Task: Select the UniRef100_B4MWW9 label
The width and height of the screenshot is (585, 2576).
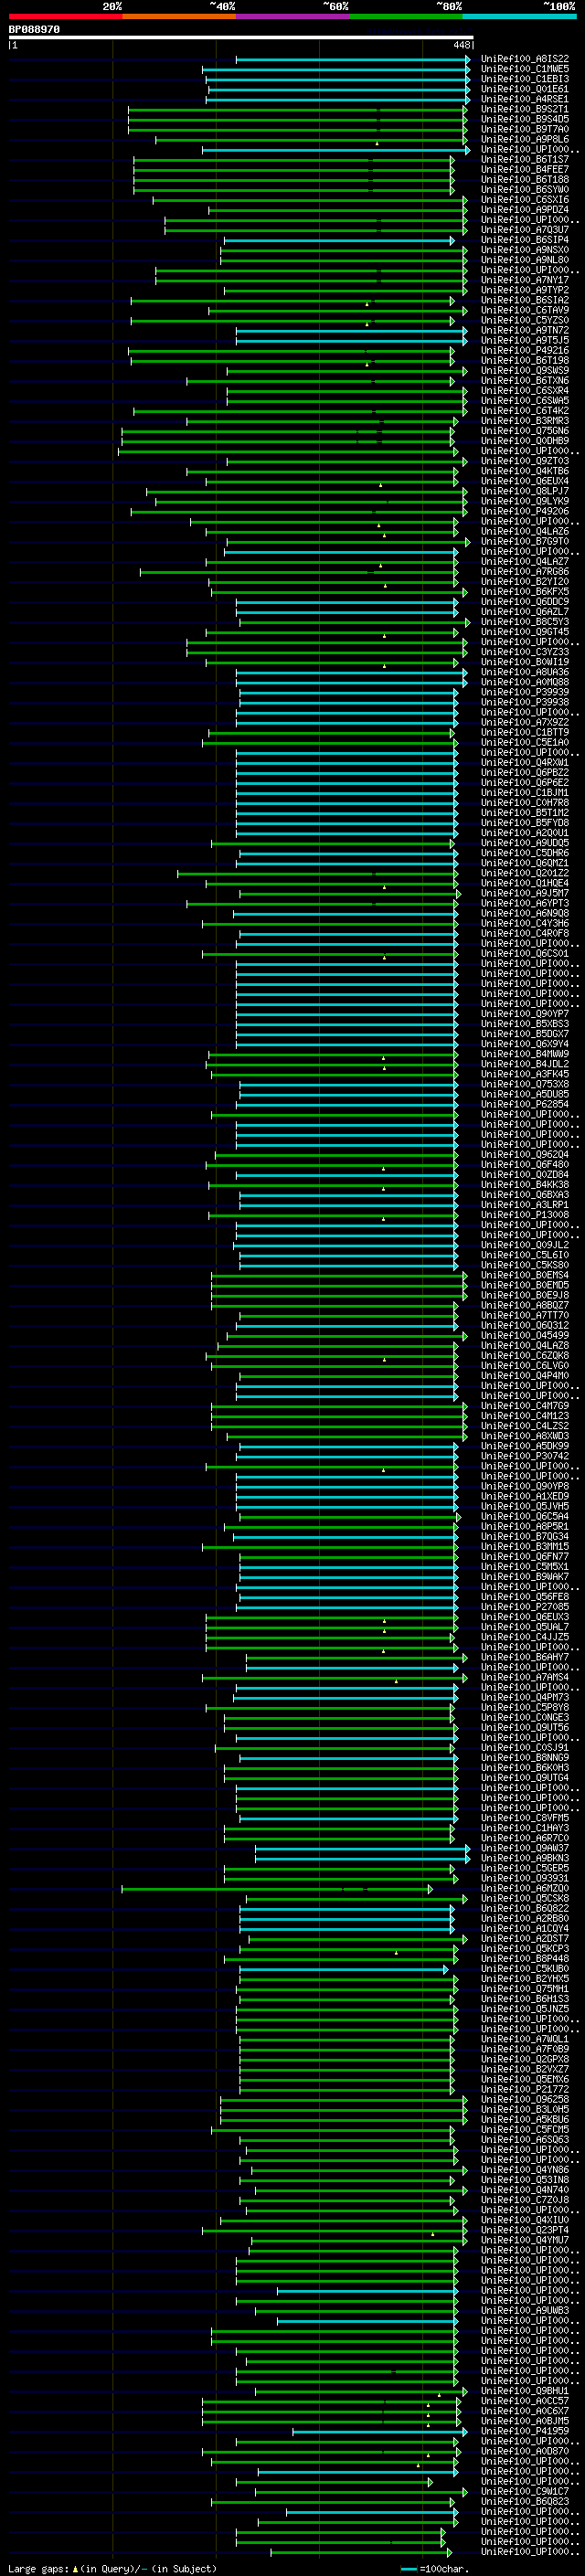Action: [525, 1054]
